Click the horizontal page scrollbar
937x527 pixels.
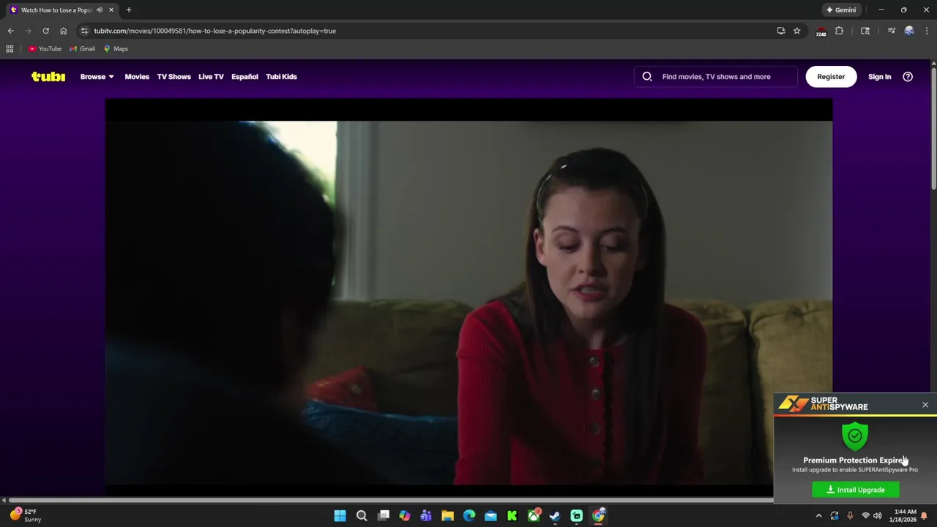[x=391, y=500]
